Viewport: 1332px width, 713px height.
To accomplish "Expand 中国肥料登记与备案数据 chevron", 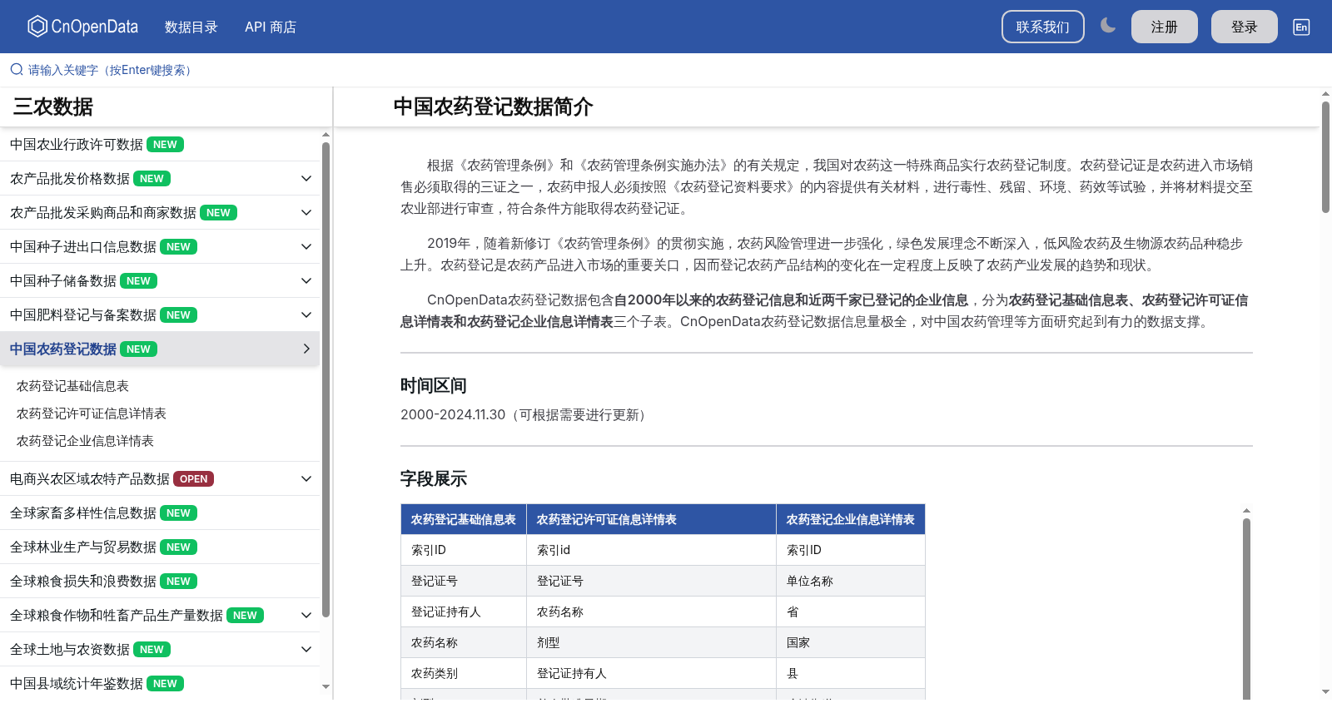I will click(306, 315).
